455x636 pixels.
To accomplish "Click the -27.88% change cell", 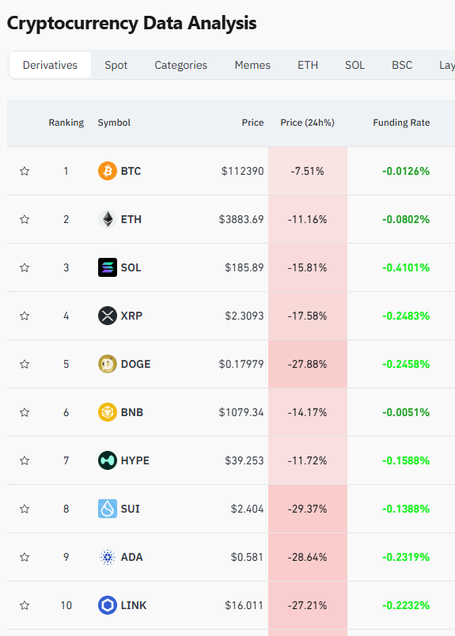I will (x=307, y=364).
